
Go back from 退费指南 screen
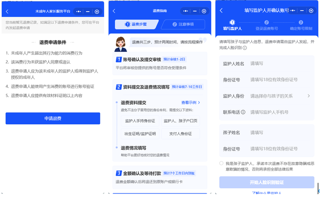coord(114,11)
